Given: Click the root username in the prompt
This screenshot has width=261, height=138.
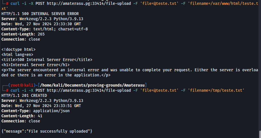Looking at the screenshot, I should 15,85.
